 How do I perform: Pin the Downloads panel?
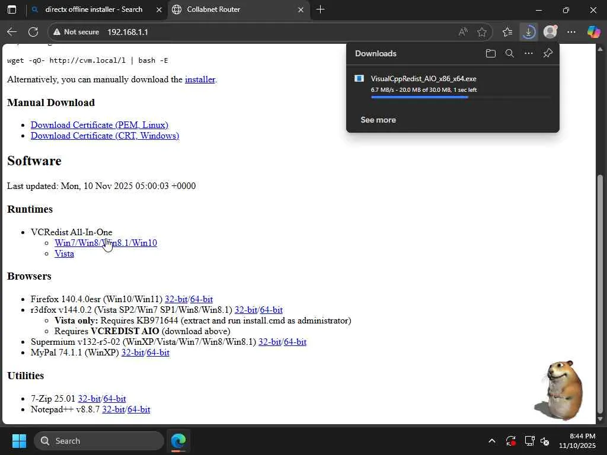(547, 53)
